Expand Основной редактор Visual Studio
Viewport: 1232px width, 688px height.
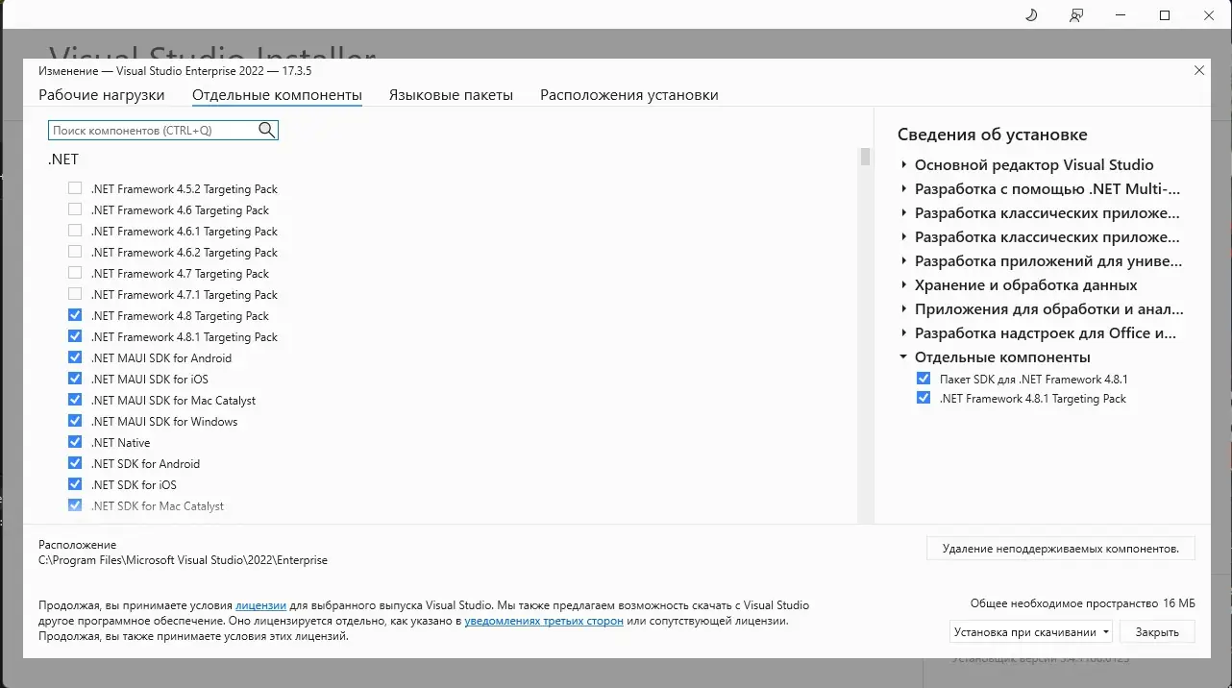[x=904, y=164]
